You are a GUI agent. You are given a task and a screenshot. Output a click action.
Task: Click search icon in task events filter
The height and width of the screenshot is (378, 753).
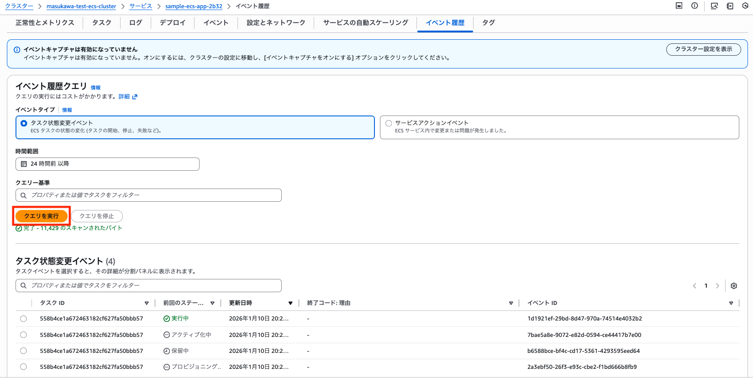coord(23,286)
